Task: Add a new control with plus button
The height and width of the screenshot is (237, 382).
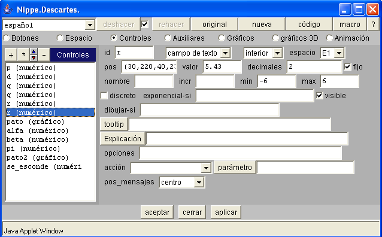Action: pos(11,55)
